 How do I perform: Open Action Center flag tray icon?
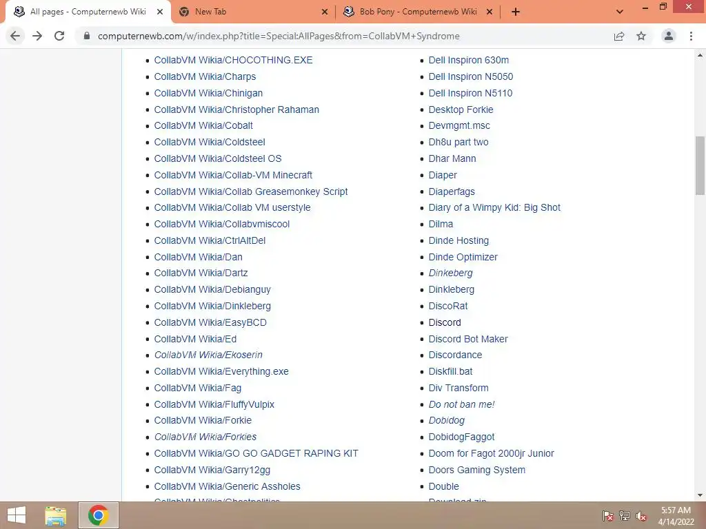click(608, 516)
